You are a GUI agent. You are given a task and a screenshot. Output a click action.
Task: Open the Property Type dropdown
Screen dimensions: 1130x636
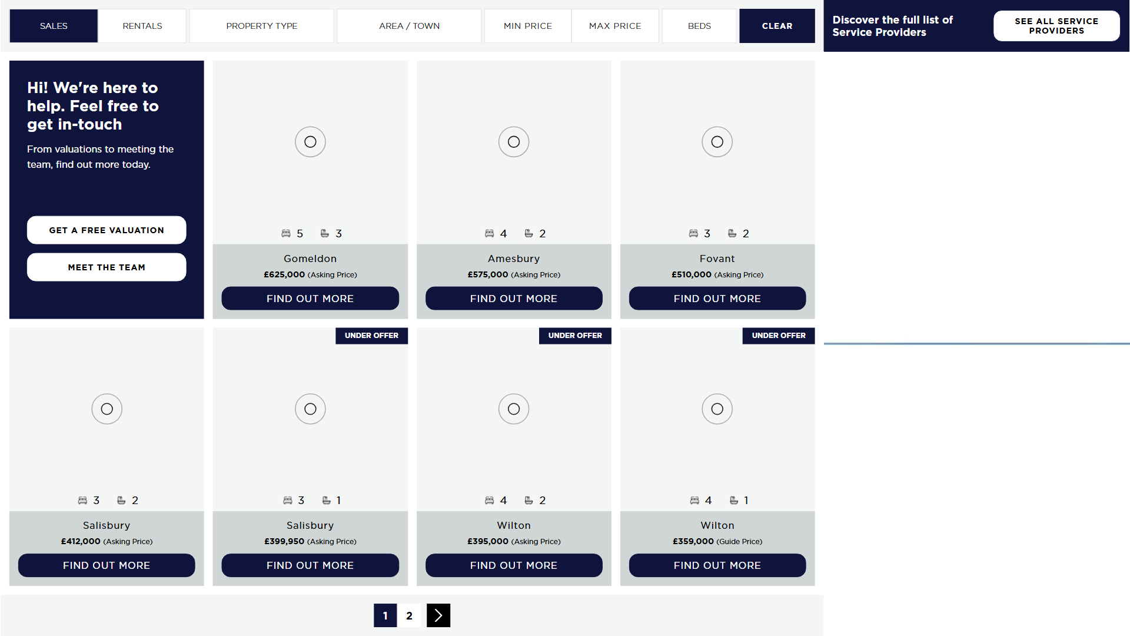click(261, 26)
